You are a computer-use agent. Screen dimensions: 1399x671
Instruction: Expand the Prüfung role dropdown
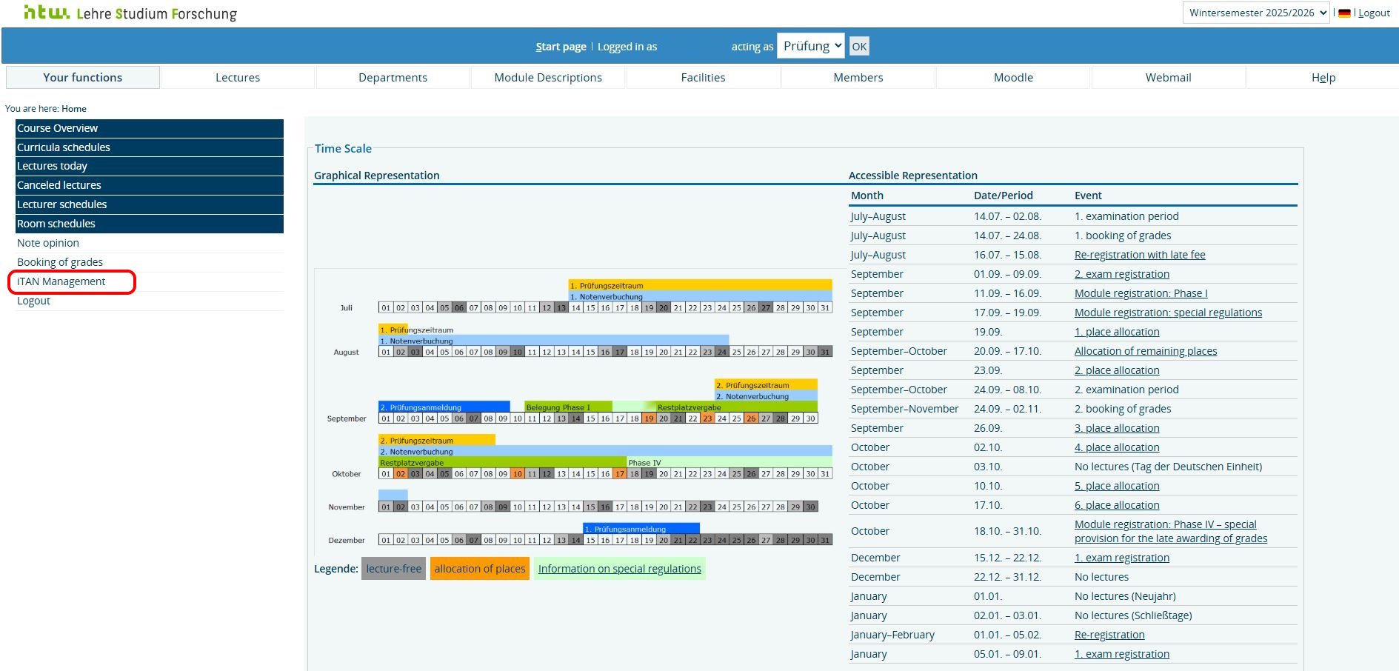(x=811, y=46)
